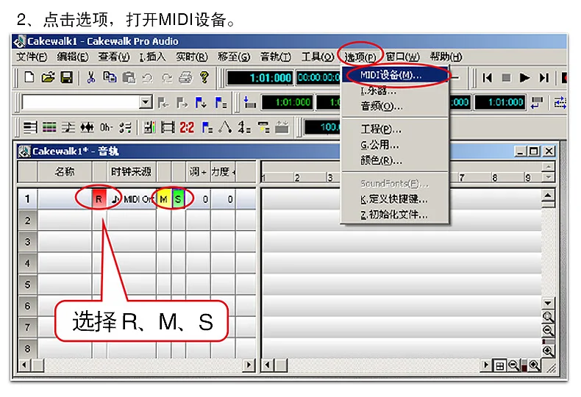Viewport: 581px width, 397px height.
Task: Open the Lyrics view icon
Action: coord(106,128)
